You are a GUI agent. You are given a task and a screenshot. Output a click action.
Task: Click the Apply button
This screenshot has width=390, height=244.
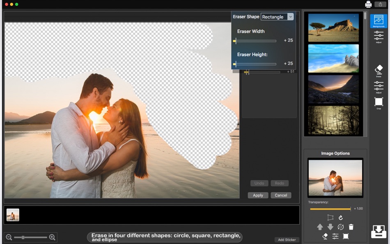pyautogui.click(x=258, y=195)
